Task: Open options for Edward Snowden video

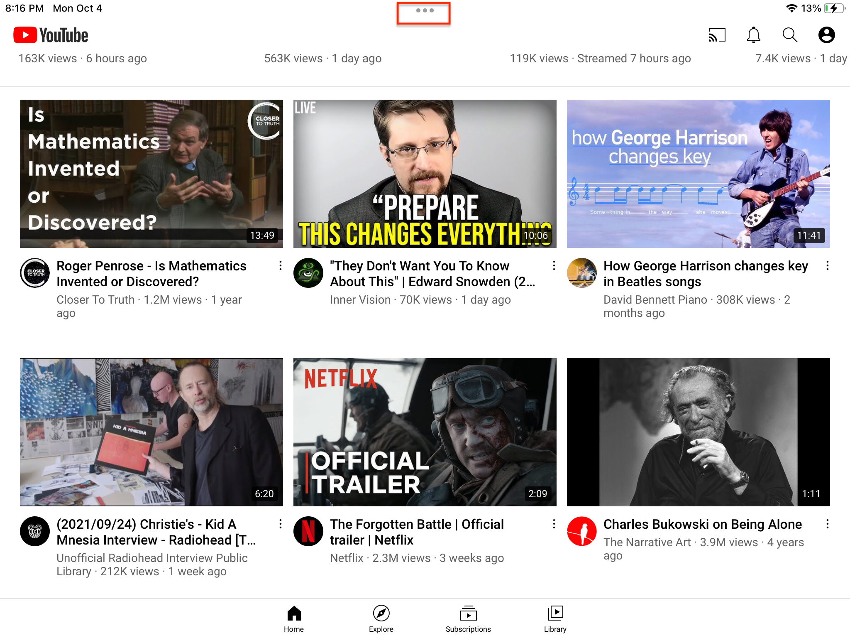Action: point(554,266)
